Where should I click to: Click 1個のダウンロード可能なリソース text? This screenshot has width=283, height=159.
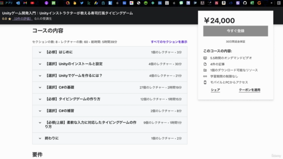(234, 70)
